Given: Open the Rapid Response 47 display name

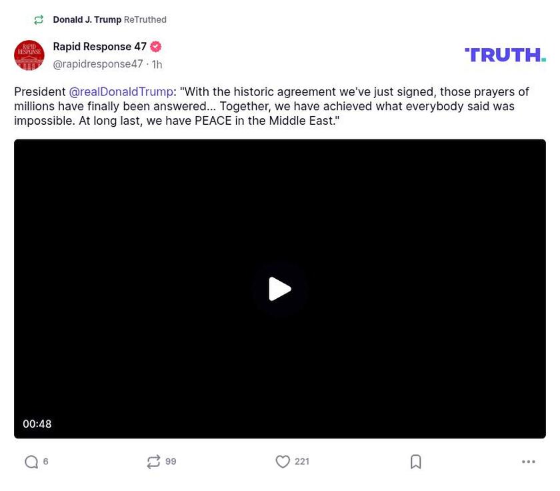Looking at the screenshot, I should [x=99, y=47].
